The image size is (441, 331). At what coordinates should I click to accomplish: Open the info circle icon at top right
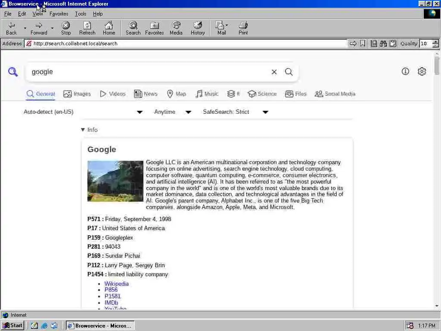click(405, 71)
